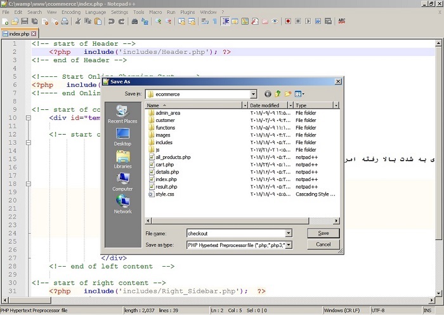Click the Undo toolbar icon
Viewport: 444px width, 315px height.
point(111,21)
